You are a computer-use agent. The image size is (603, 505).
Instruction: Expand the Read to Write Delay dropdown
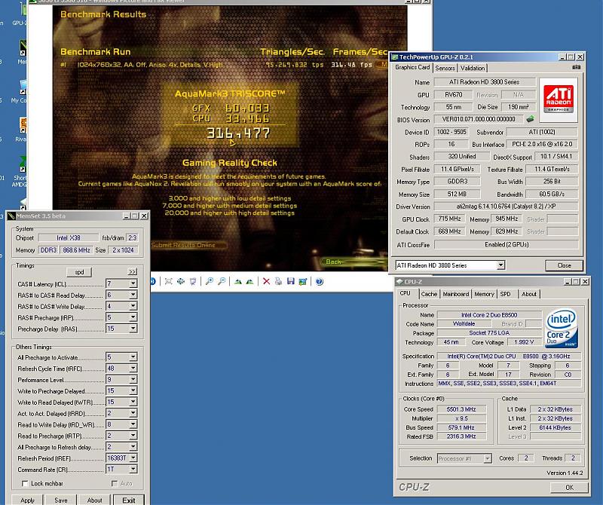tap(133, 424)
